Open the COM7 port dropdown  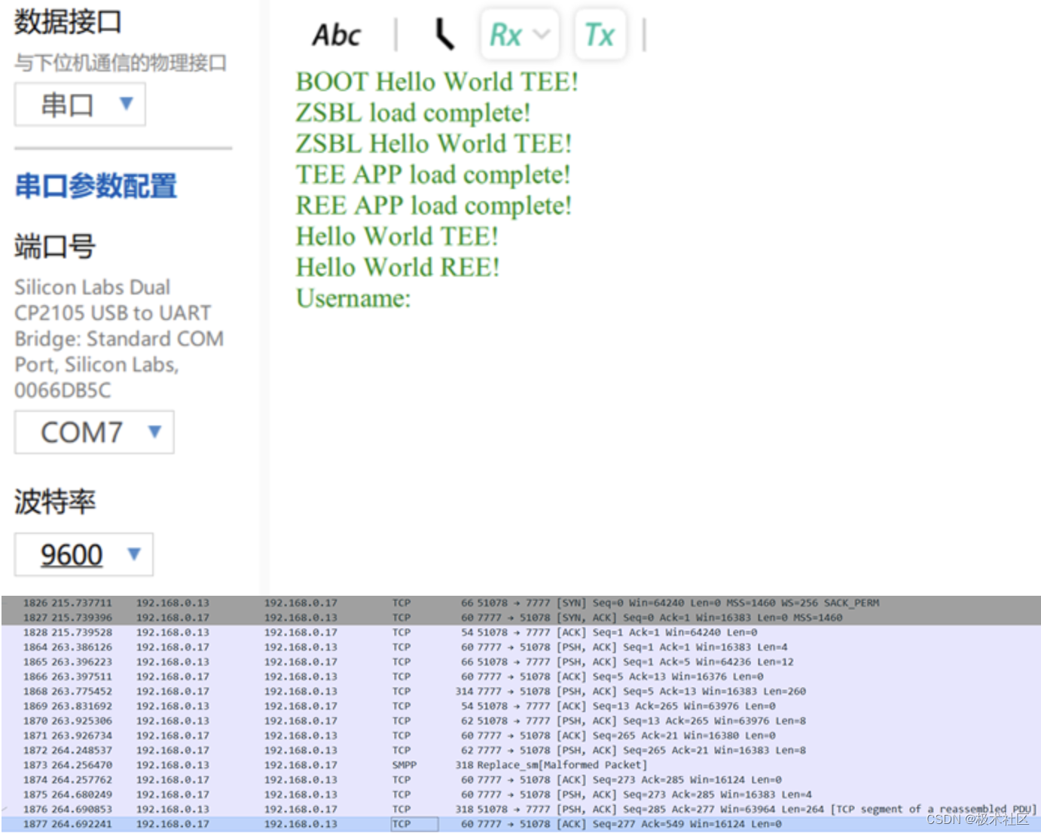[94, 432]
